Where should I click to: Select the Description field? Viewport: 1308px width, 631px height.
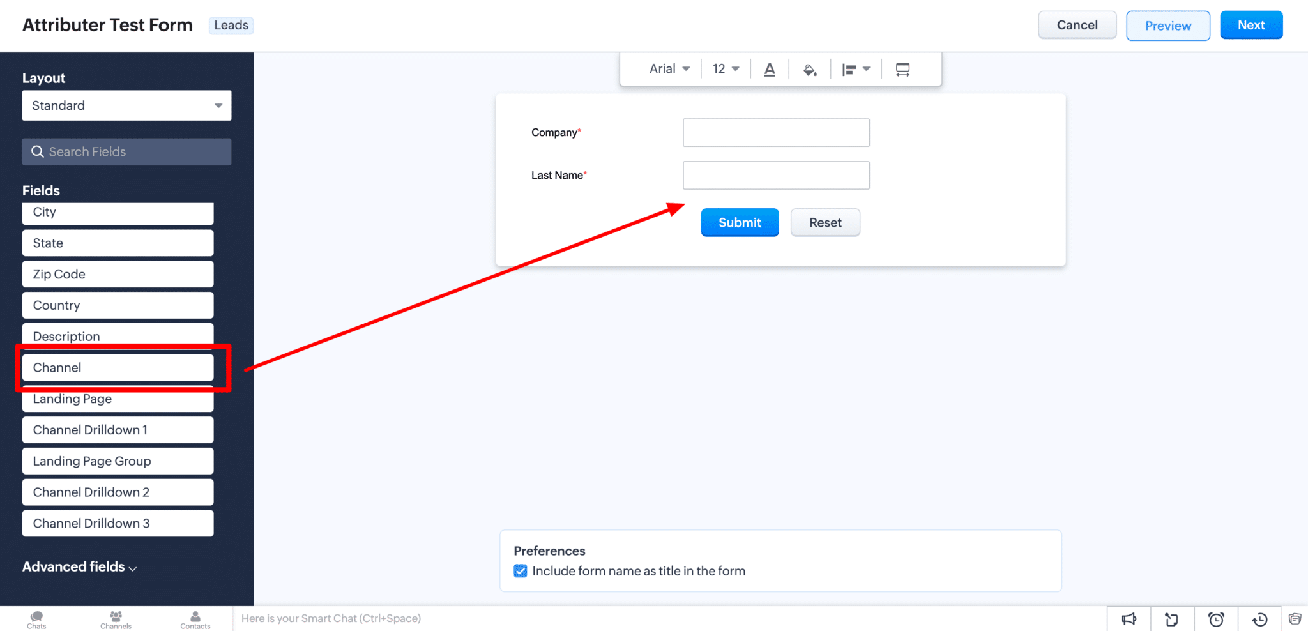click(x=118, y=335)
